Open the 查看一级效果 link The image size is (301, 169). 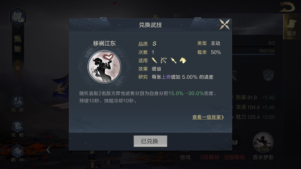tap(208, 117)
